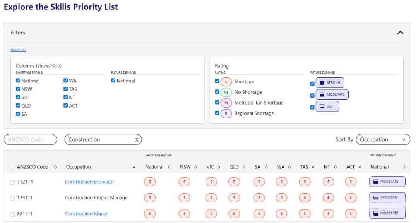Uncheck the NSW shortage rating column
Image resolution: width=418 pixels, height=223 pixels.
[x=18, y=89]
